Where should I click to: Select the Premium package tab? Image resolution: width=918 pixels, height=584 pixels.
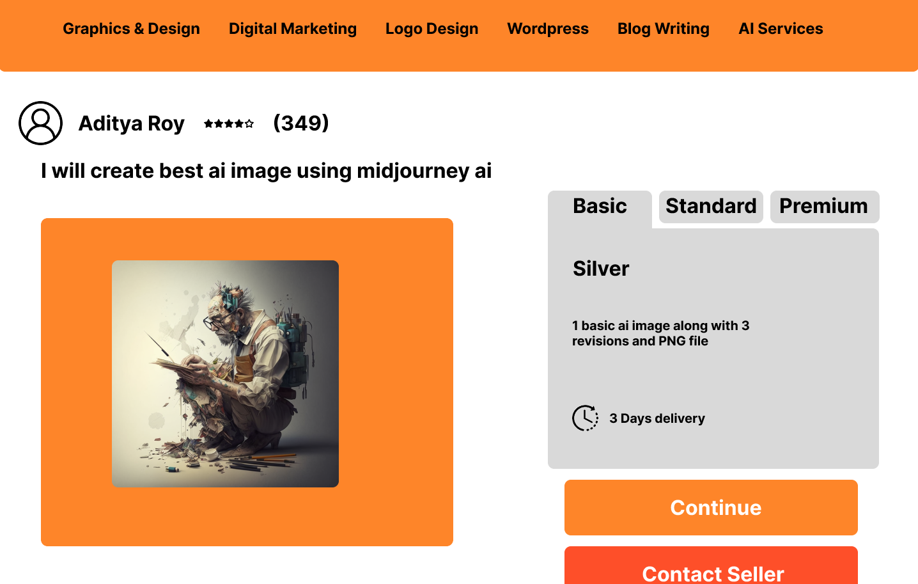click(825, 207)
